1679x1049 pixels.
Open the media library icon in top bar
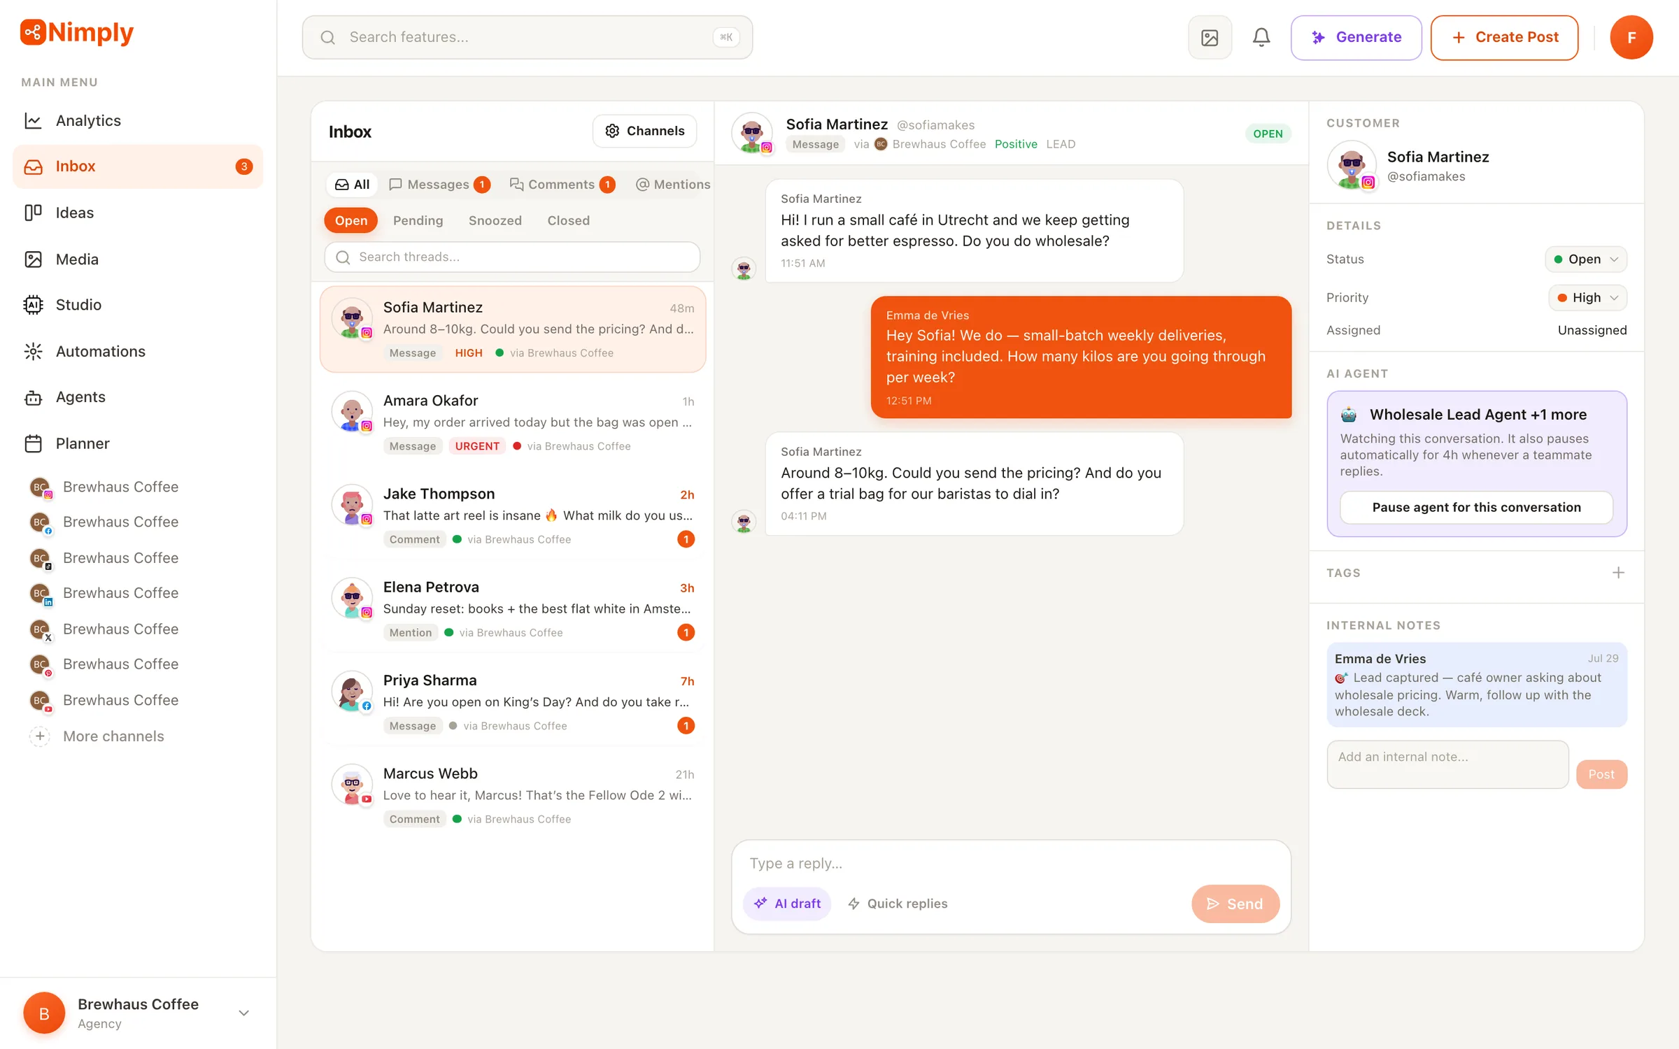1210,38
